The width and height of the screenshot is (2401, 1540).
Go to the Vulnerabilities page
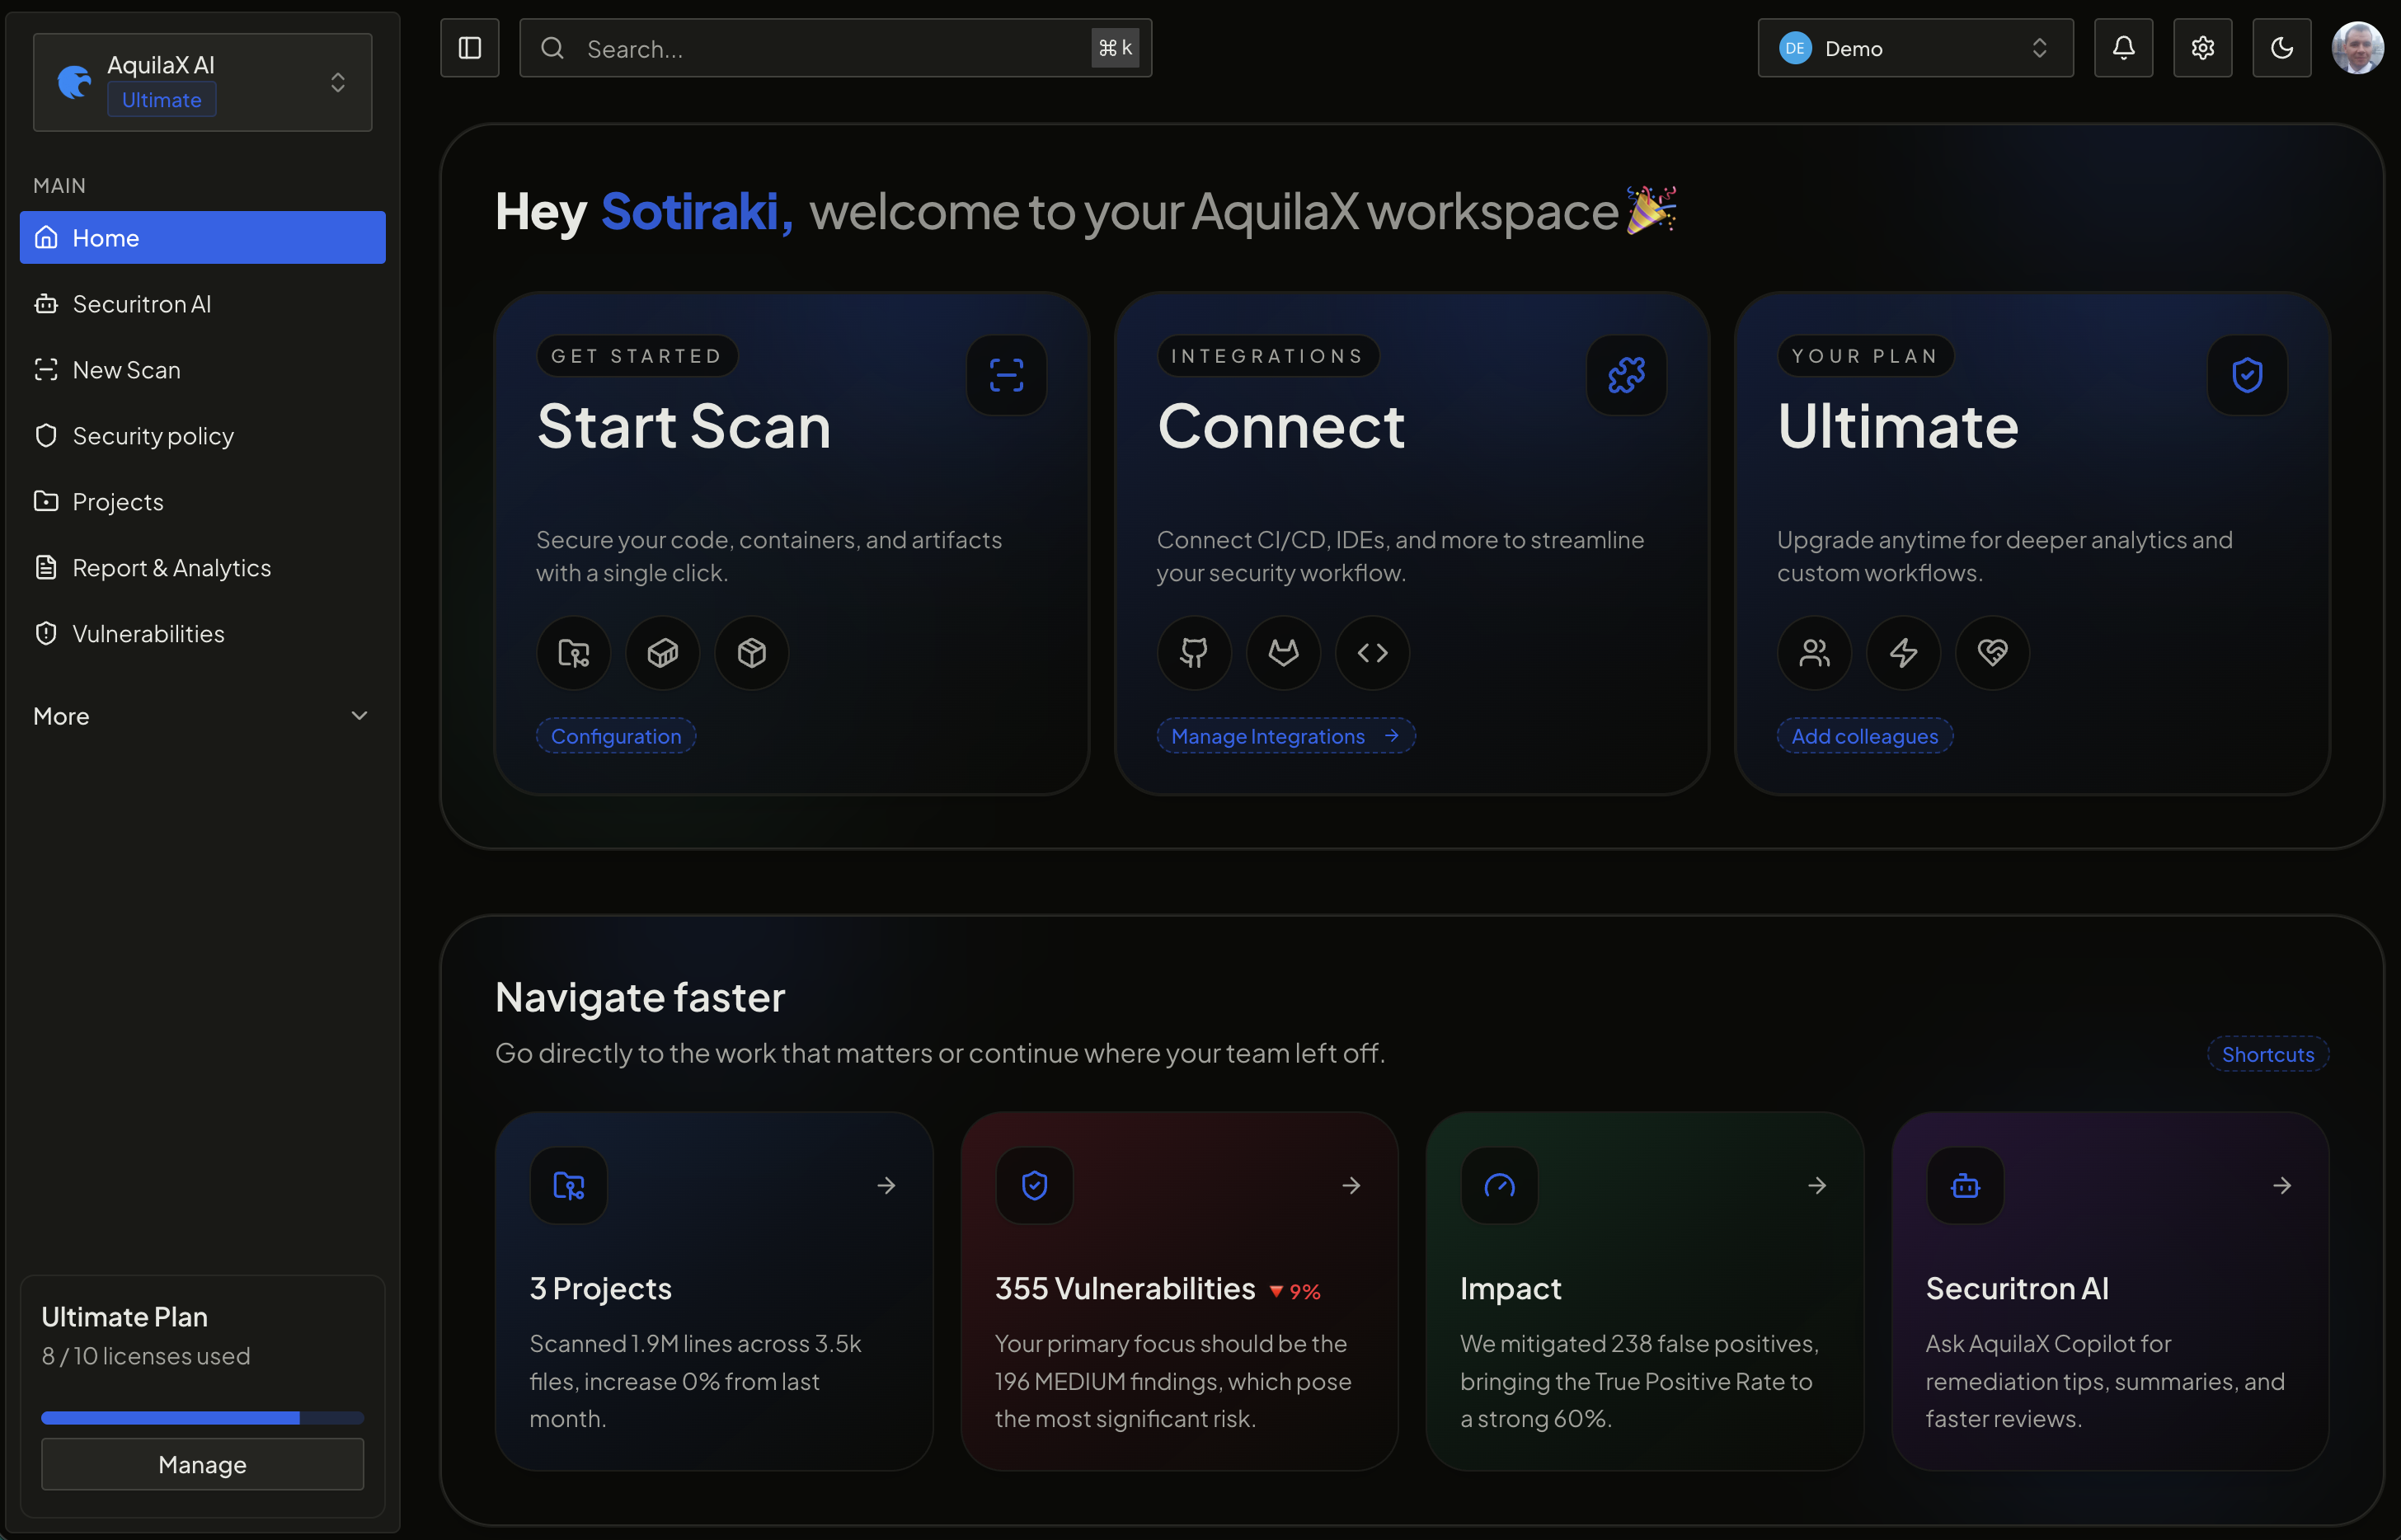tap(148, 633)
